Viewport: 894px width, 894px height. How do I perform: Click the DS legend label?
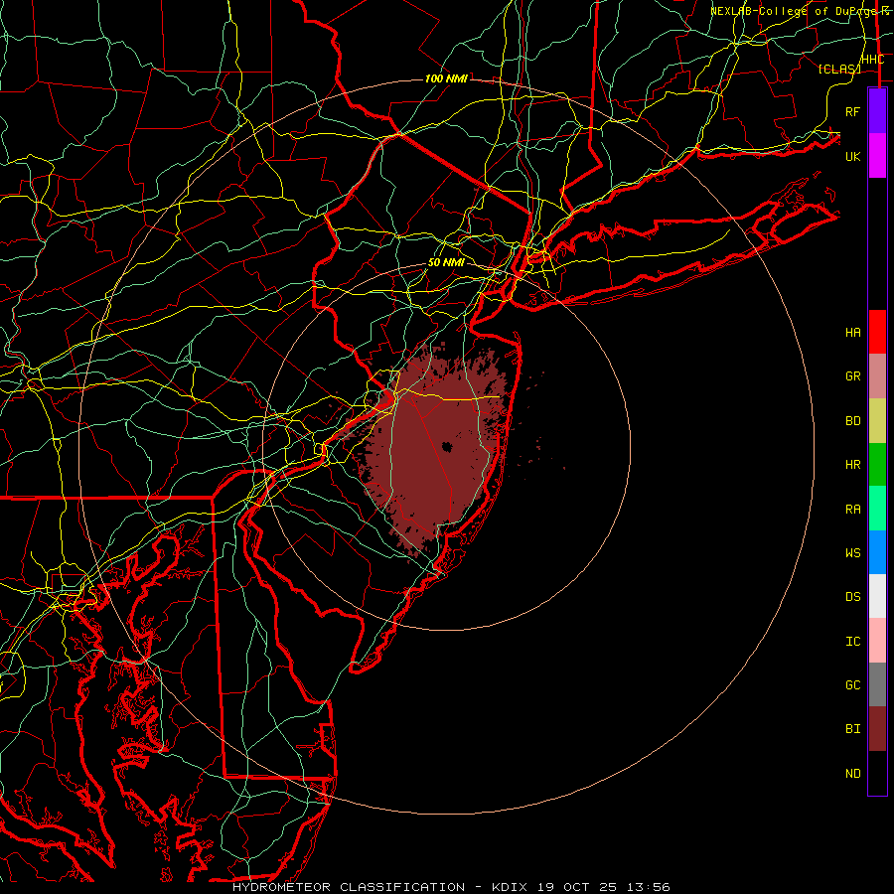[x=853, y=597]
